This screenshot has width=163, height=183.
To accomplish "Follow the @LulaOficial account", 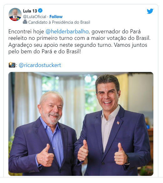I will (x=56, y=17).
